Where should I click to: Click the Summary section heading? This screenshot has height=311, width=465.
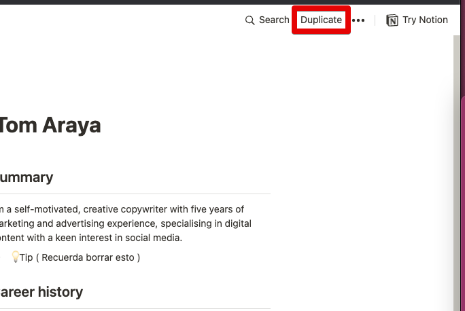27,177
